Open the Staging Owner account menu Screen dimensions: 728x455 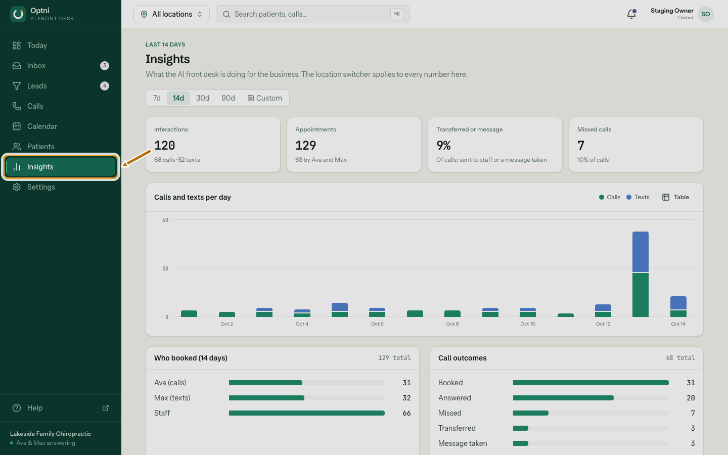point(682,14)
